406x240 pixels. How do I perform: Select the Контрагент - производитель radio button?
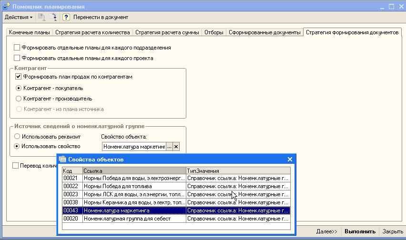click(x=19, y=99)
